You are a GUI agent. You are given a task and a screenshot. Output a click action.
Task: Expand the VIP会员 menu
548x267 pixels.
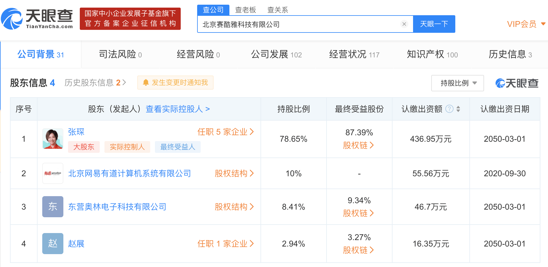click(526, 24)
